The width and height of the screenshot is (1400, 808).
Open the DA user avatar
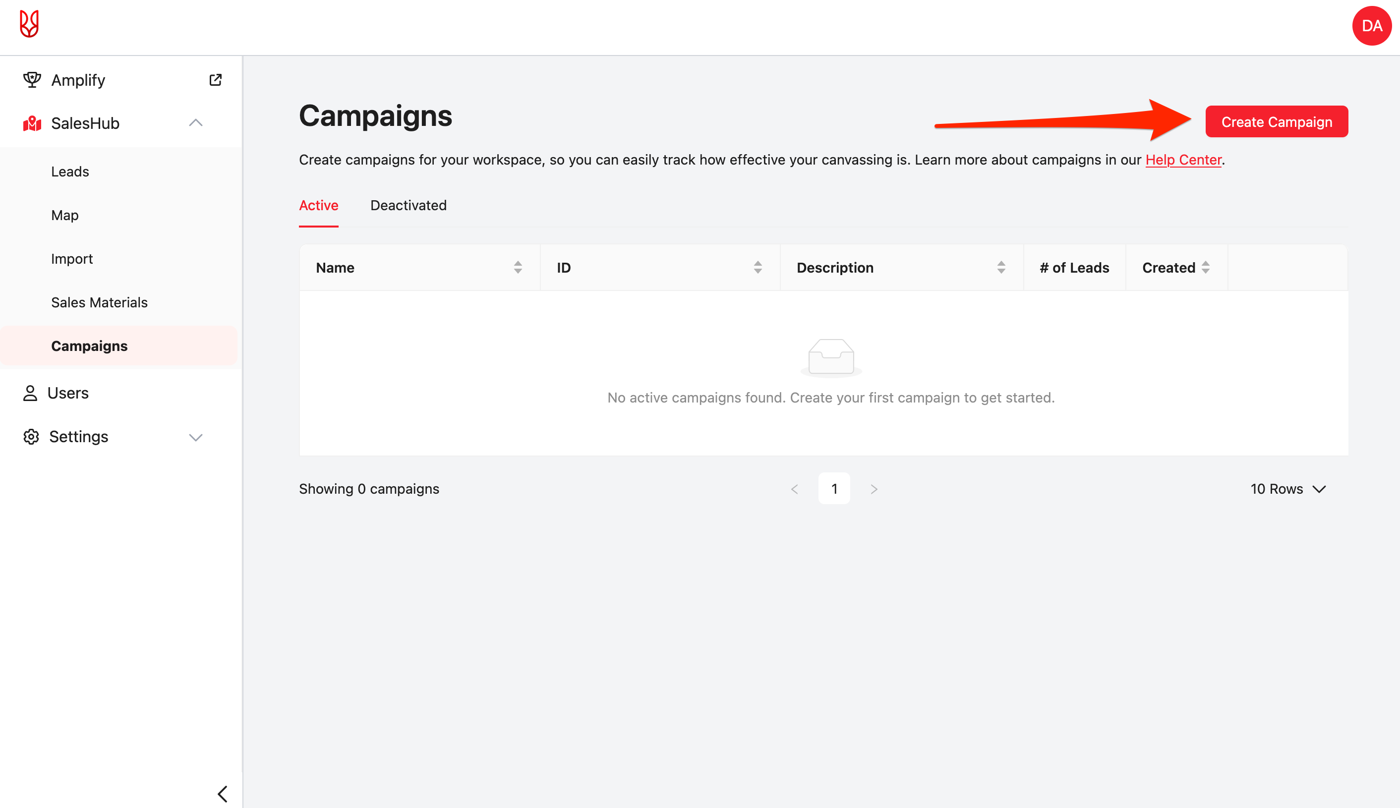pos(1371,25)
